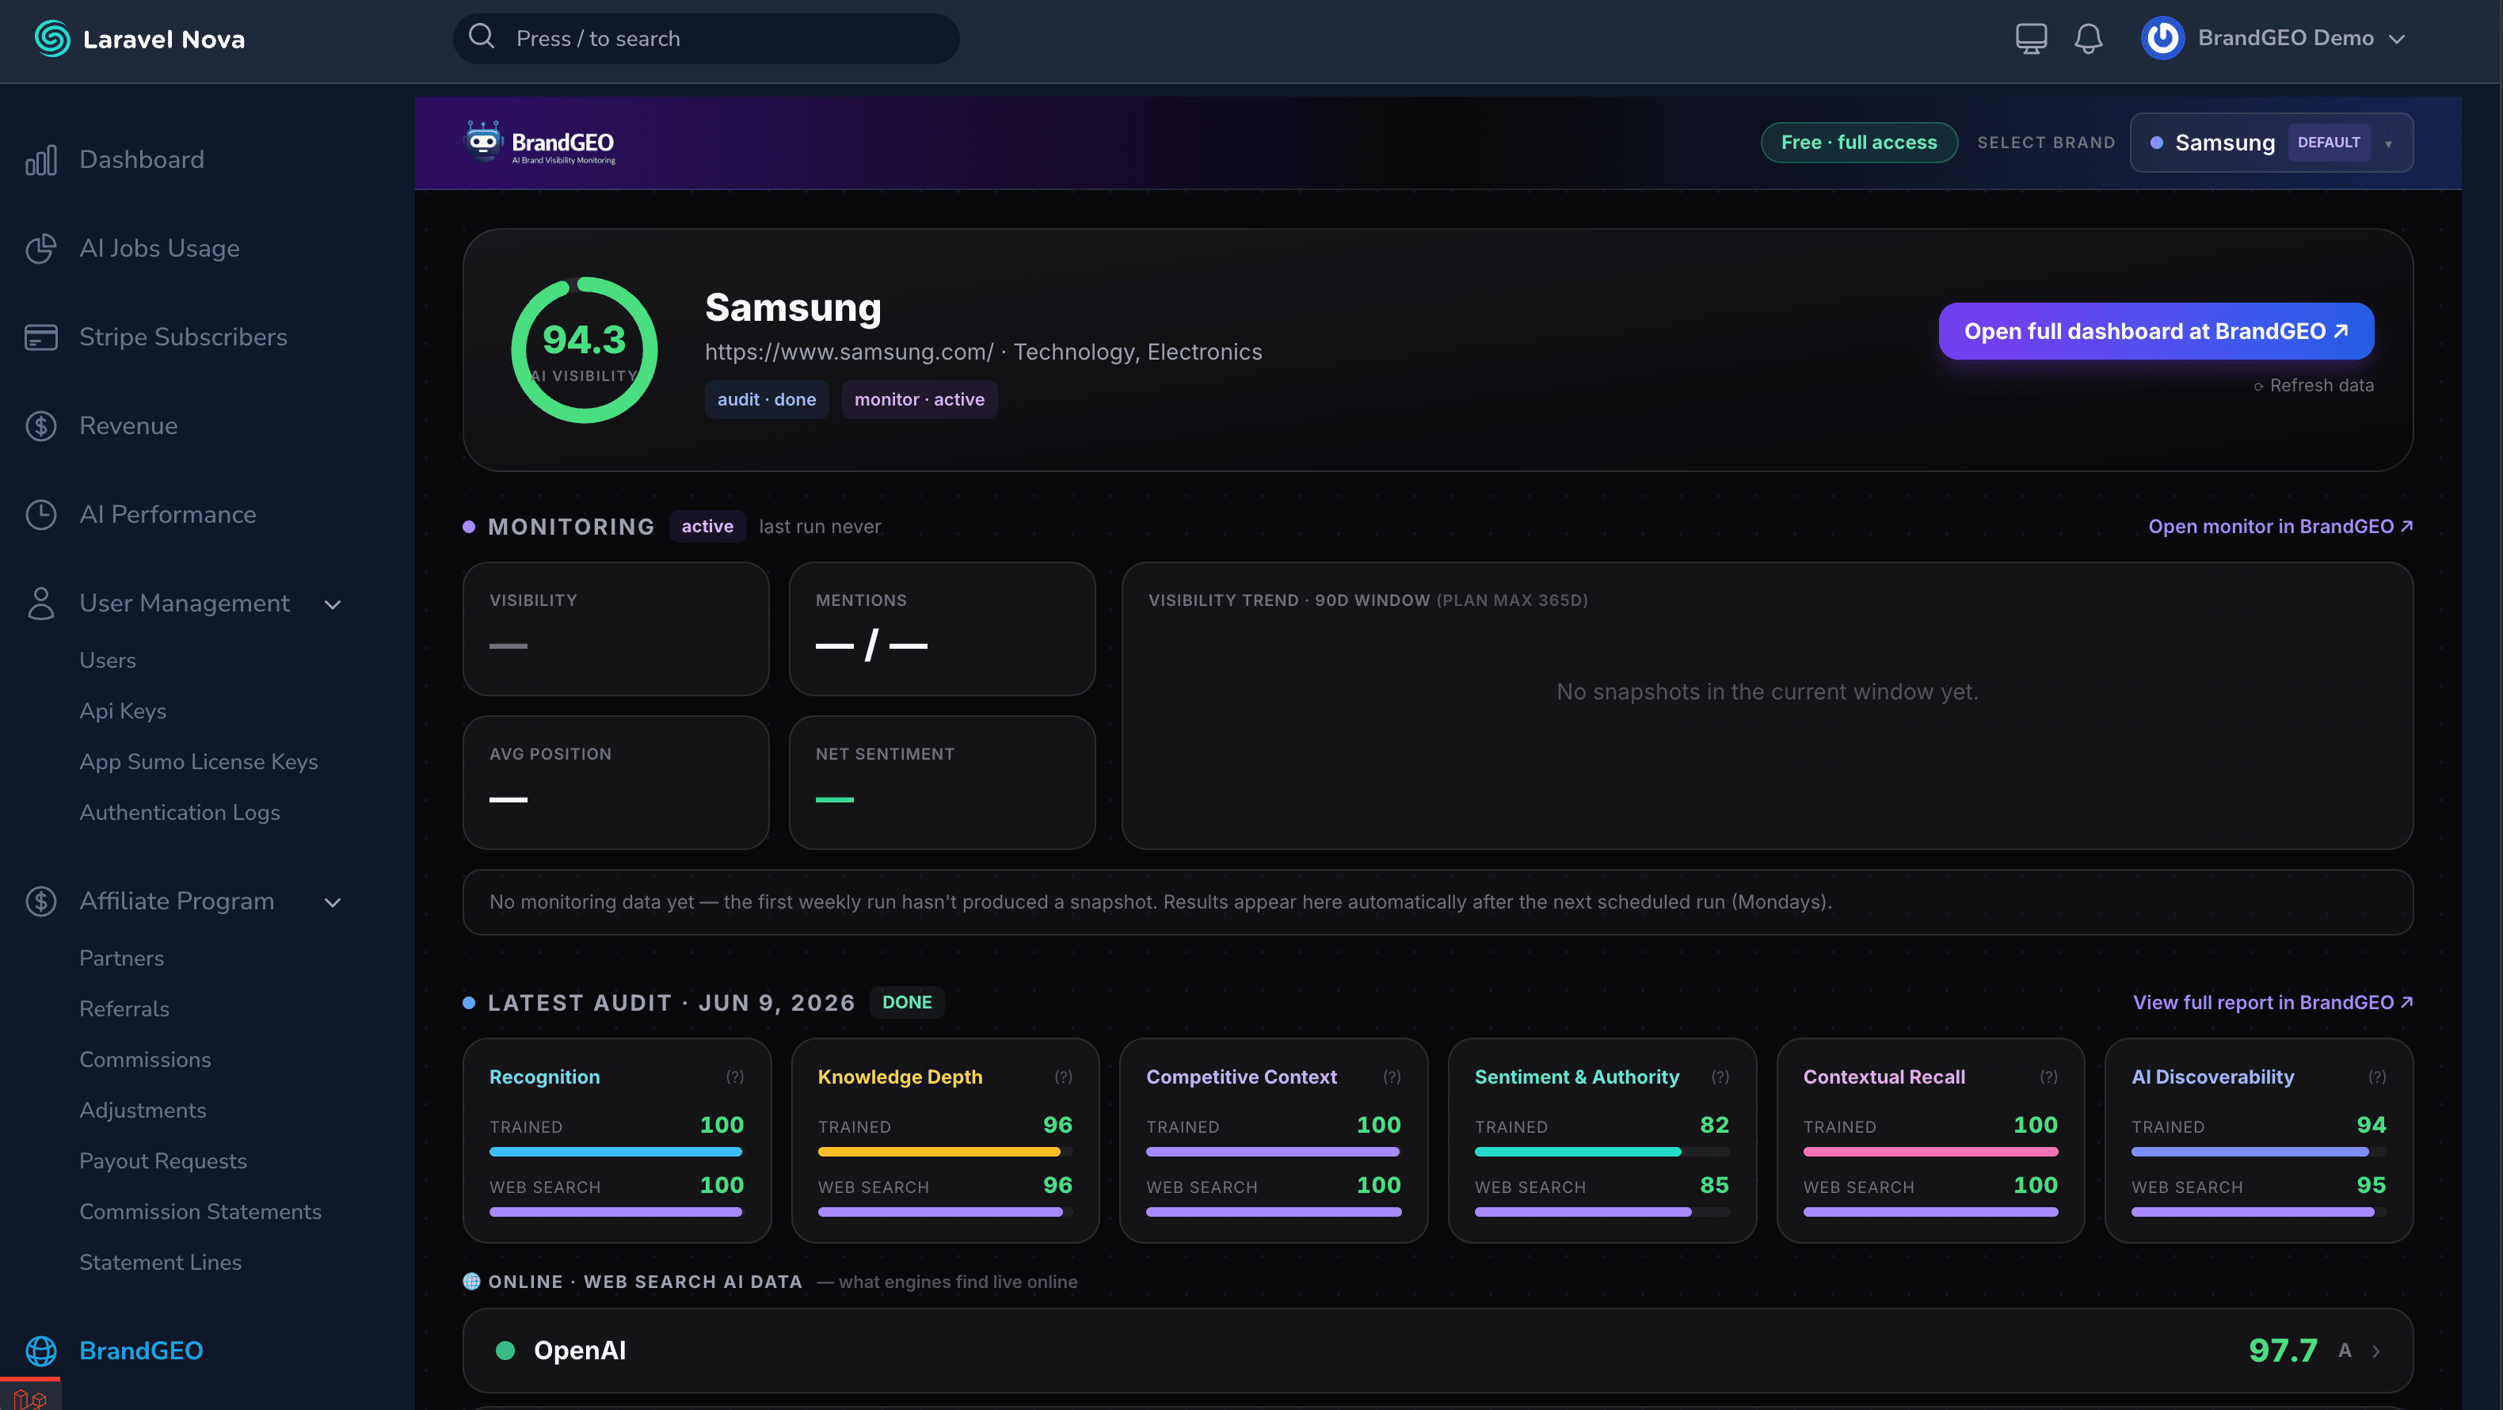The image size is (2503, 1410).
Task: Click the BrandGEO globe icon in sidebar
Action: 41,1351
